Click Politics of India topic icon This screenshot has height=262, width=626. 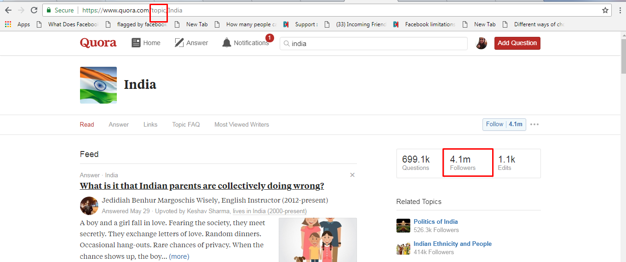tap(403, 226)
